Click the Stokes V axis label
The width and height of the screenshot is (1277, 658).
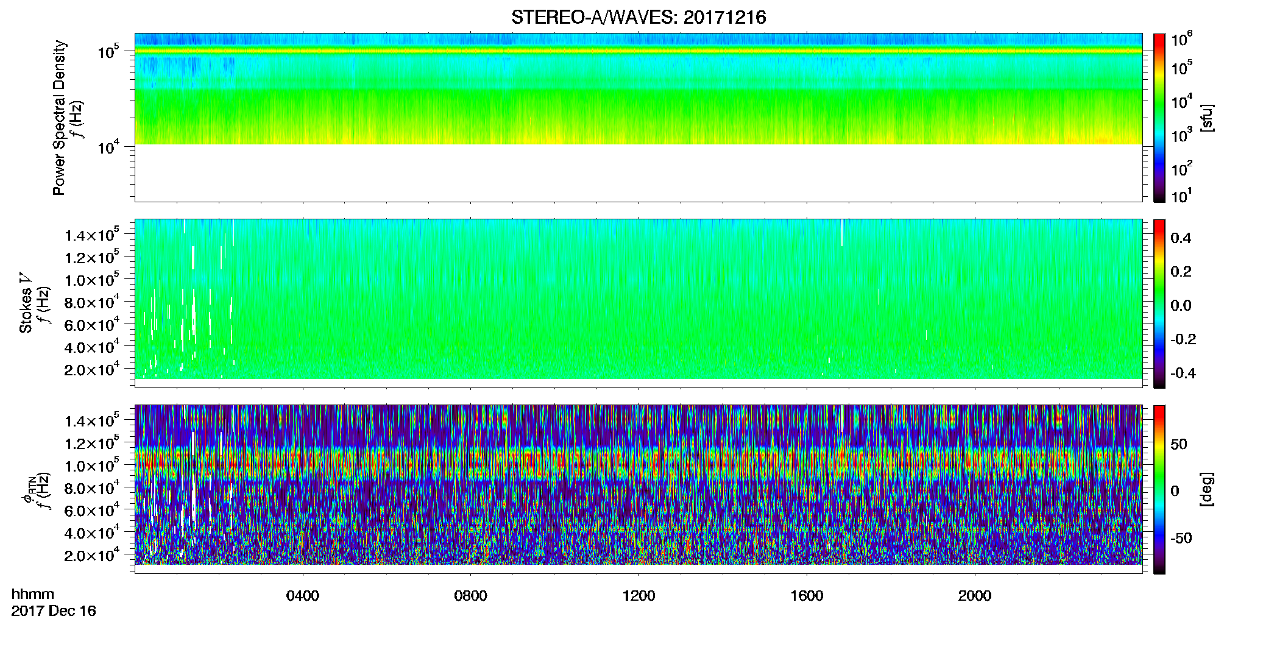coord(26,303)
